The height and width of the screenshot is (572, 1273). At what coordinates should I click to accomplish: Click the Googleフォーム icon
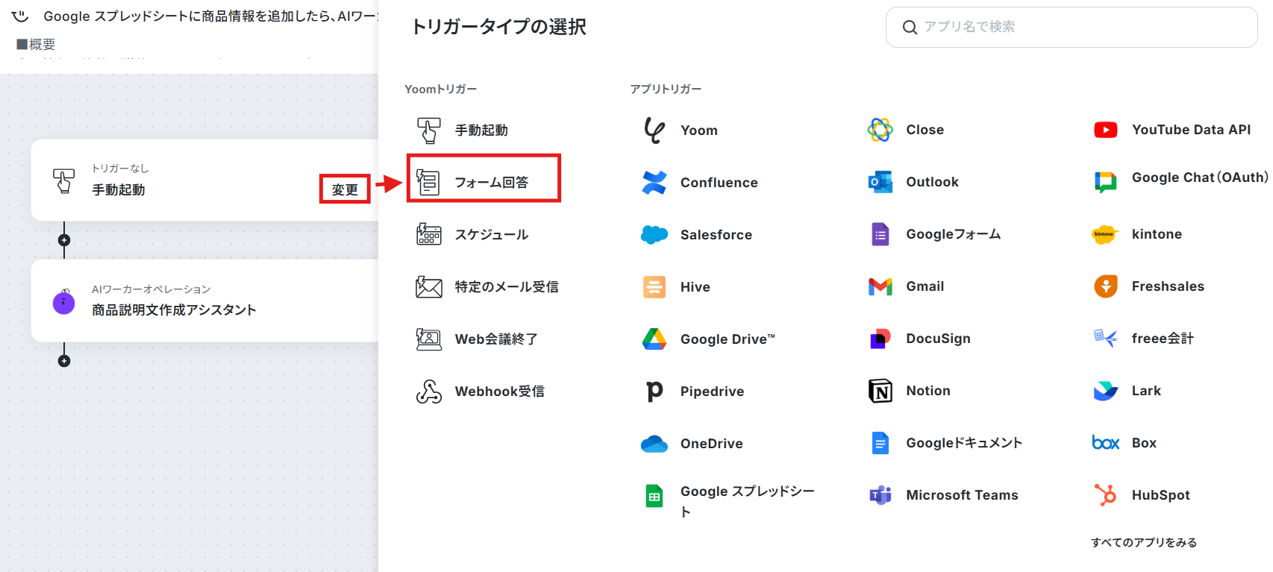tap(881, 234)
